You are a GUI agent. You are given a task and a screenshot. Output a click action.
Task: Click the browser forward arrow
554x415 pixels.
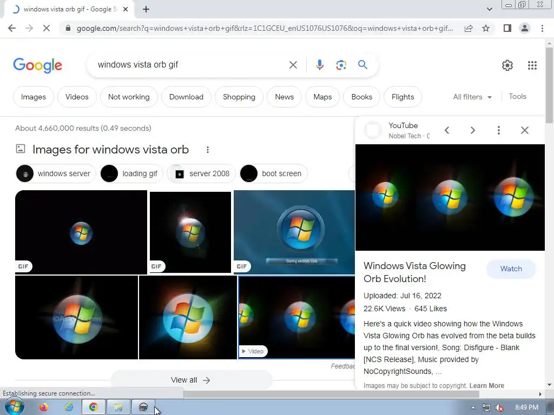(x=29, y=28)
